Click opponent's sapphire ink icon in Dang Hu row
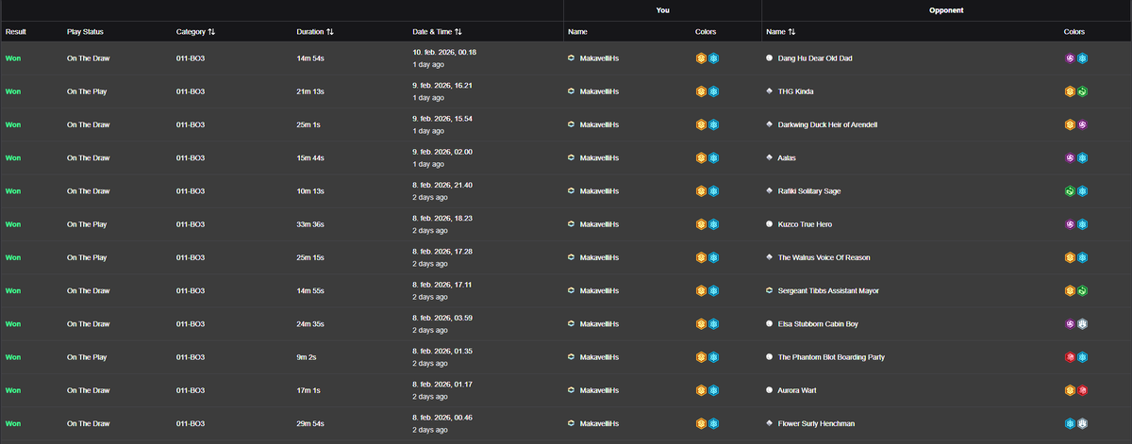 (x=1083, y=58)
